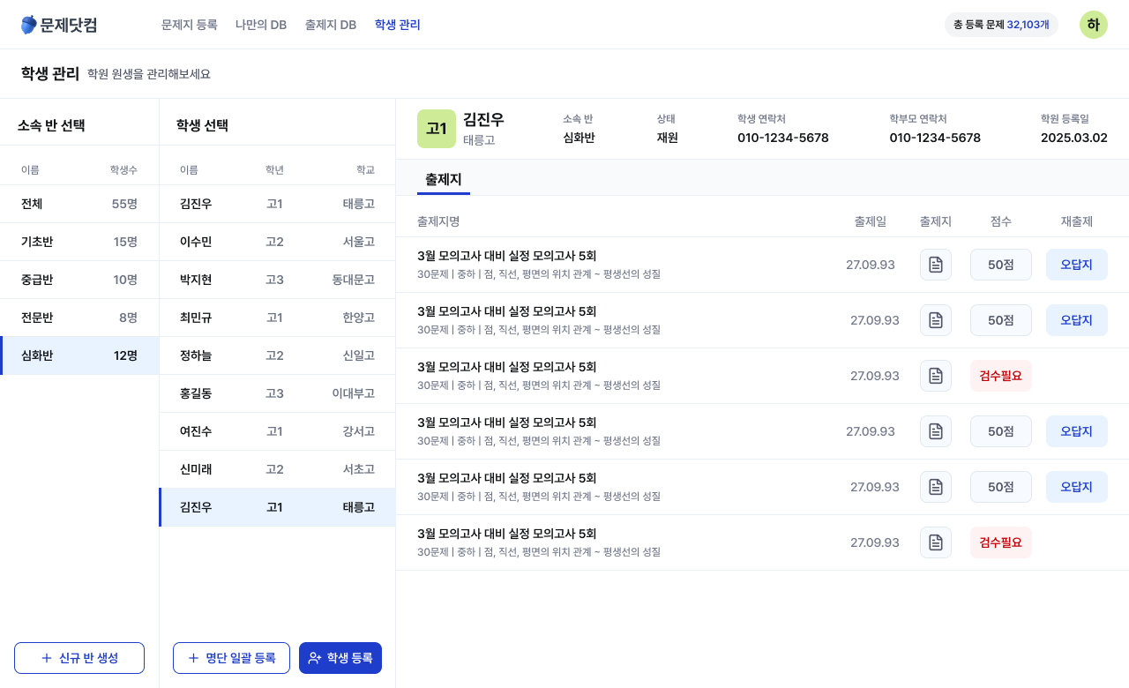Viewport: 1129px width, 688px height.
Task: Click the 출제일 column header
Action: coord(871,221)
